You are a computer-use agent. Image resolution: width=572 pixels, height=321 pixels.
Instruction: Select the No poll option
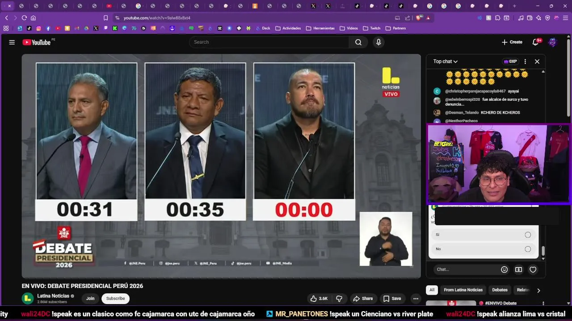click(484, 249)
